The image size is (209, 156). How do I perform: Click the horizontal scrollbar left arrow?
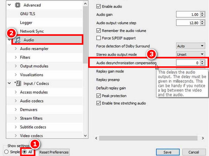tap(96, 138)
